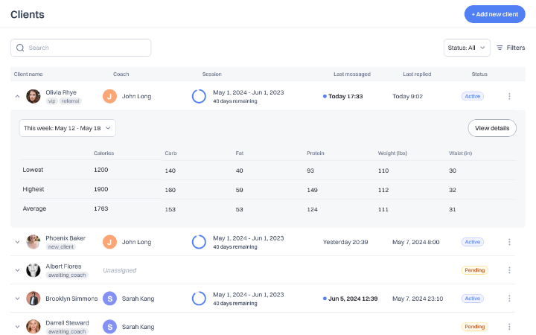Click the Client name column header
The image size is (536, 335).
[x=28, y=74]
